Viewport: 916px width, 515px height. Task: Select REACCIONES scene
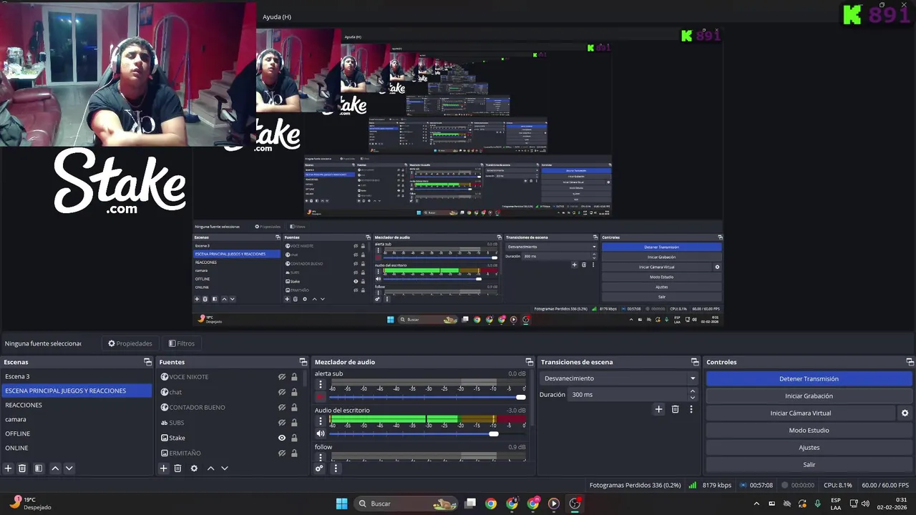(x=76, y=405)
